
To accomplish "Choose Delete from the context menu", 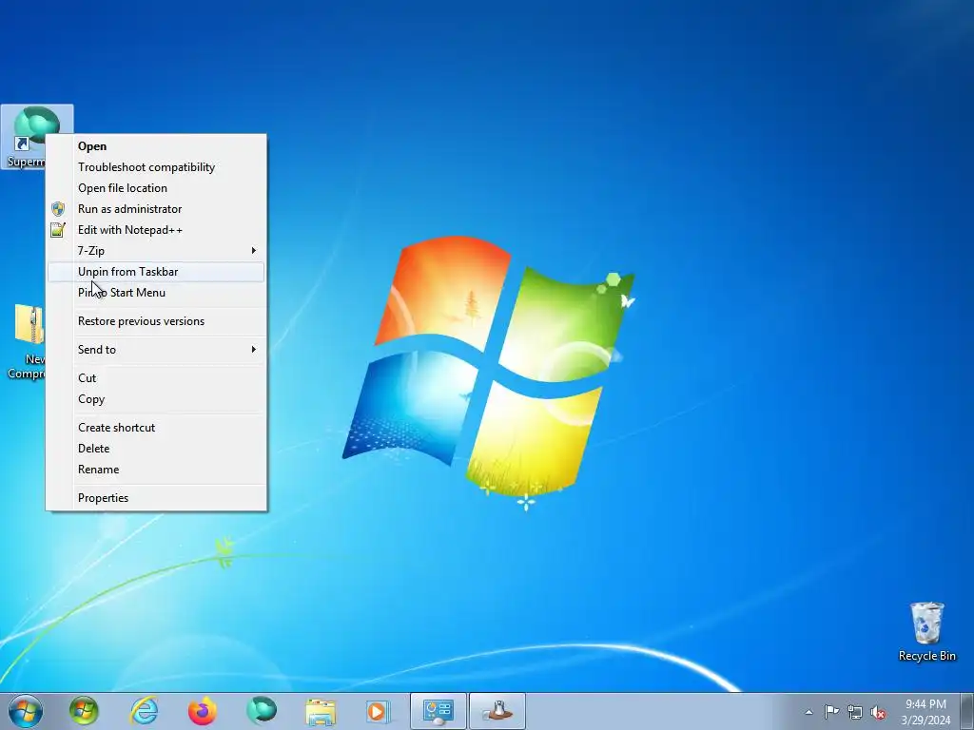I will (x=156, y=449).
